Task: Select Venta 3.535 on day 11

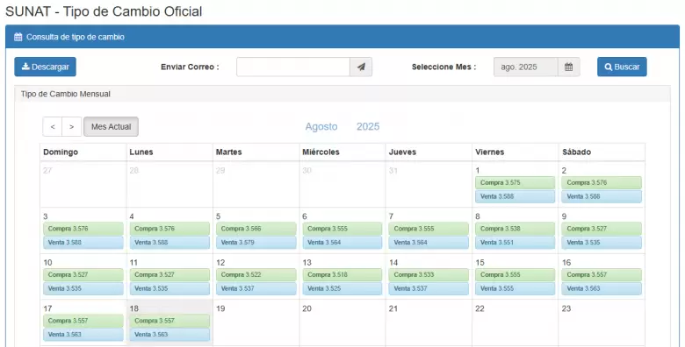Action: (x=169, y=288)
